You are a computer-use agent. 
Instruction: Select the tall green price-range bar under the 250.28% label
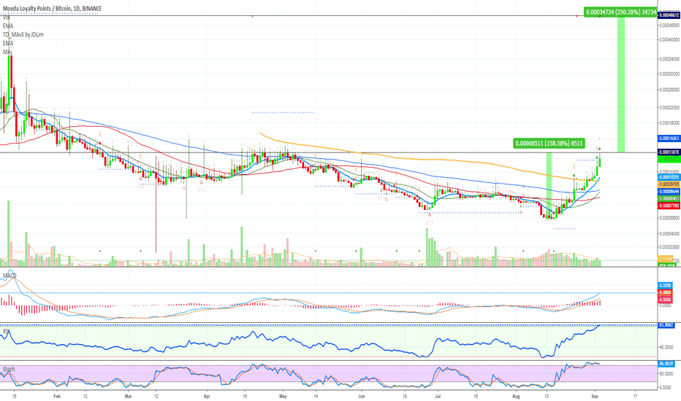621,84
